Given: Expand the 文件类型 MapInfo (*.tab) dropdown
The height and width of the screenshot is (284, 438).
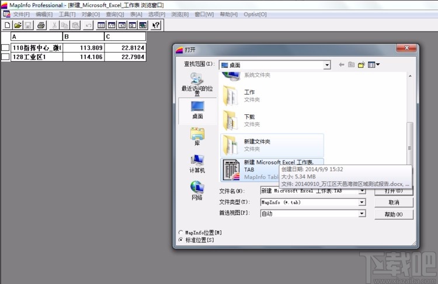Looking at the screenshot, I should tap(362, 202).
